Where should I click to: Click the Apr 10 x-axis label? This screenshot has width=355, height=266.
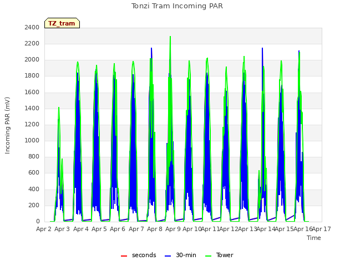(192, 229)
